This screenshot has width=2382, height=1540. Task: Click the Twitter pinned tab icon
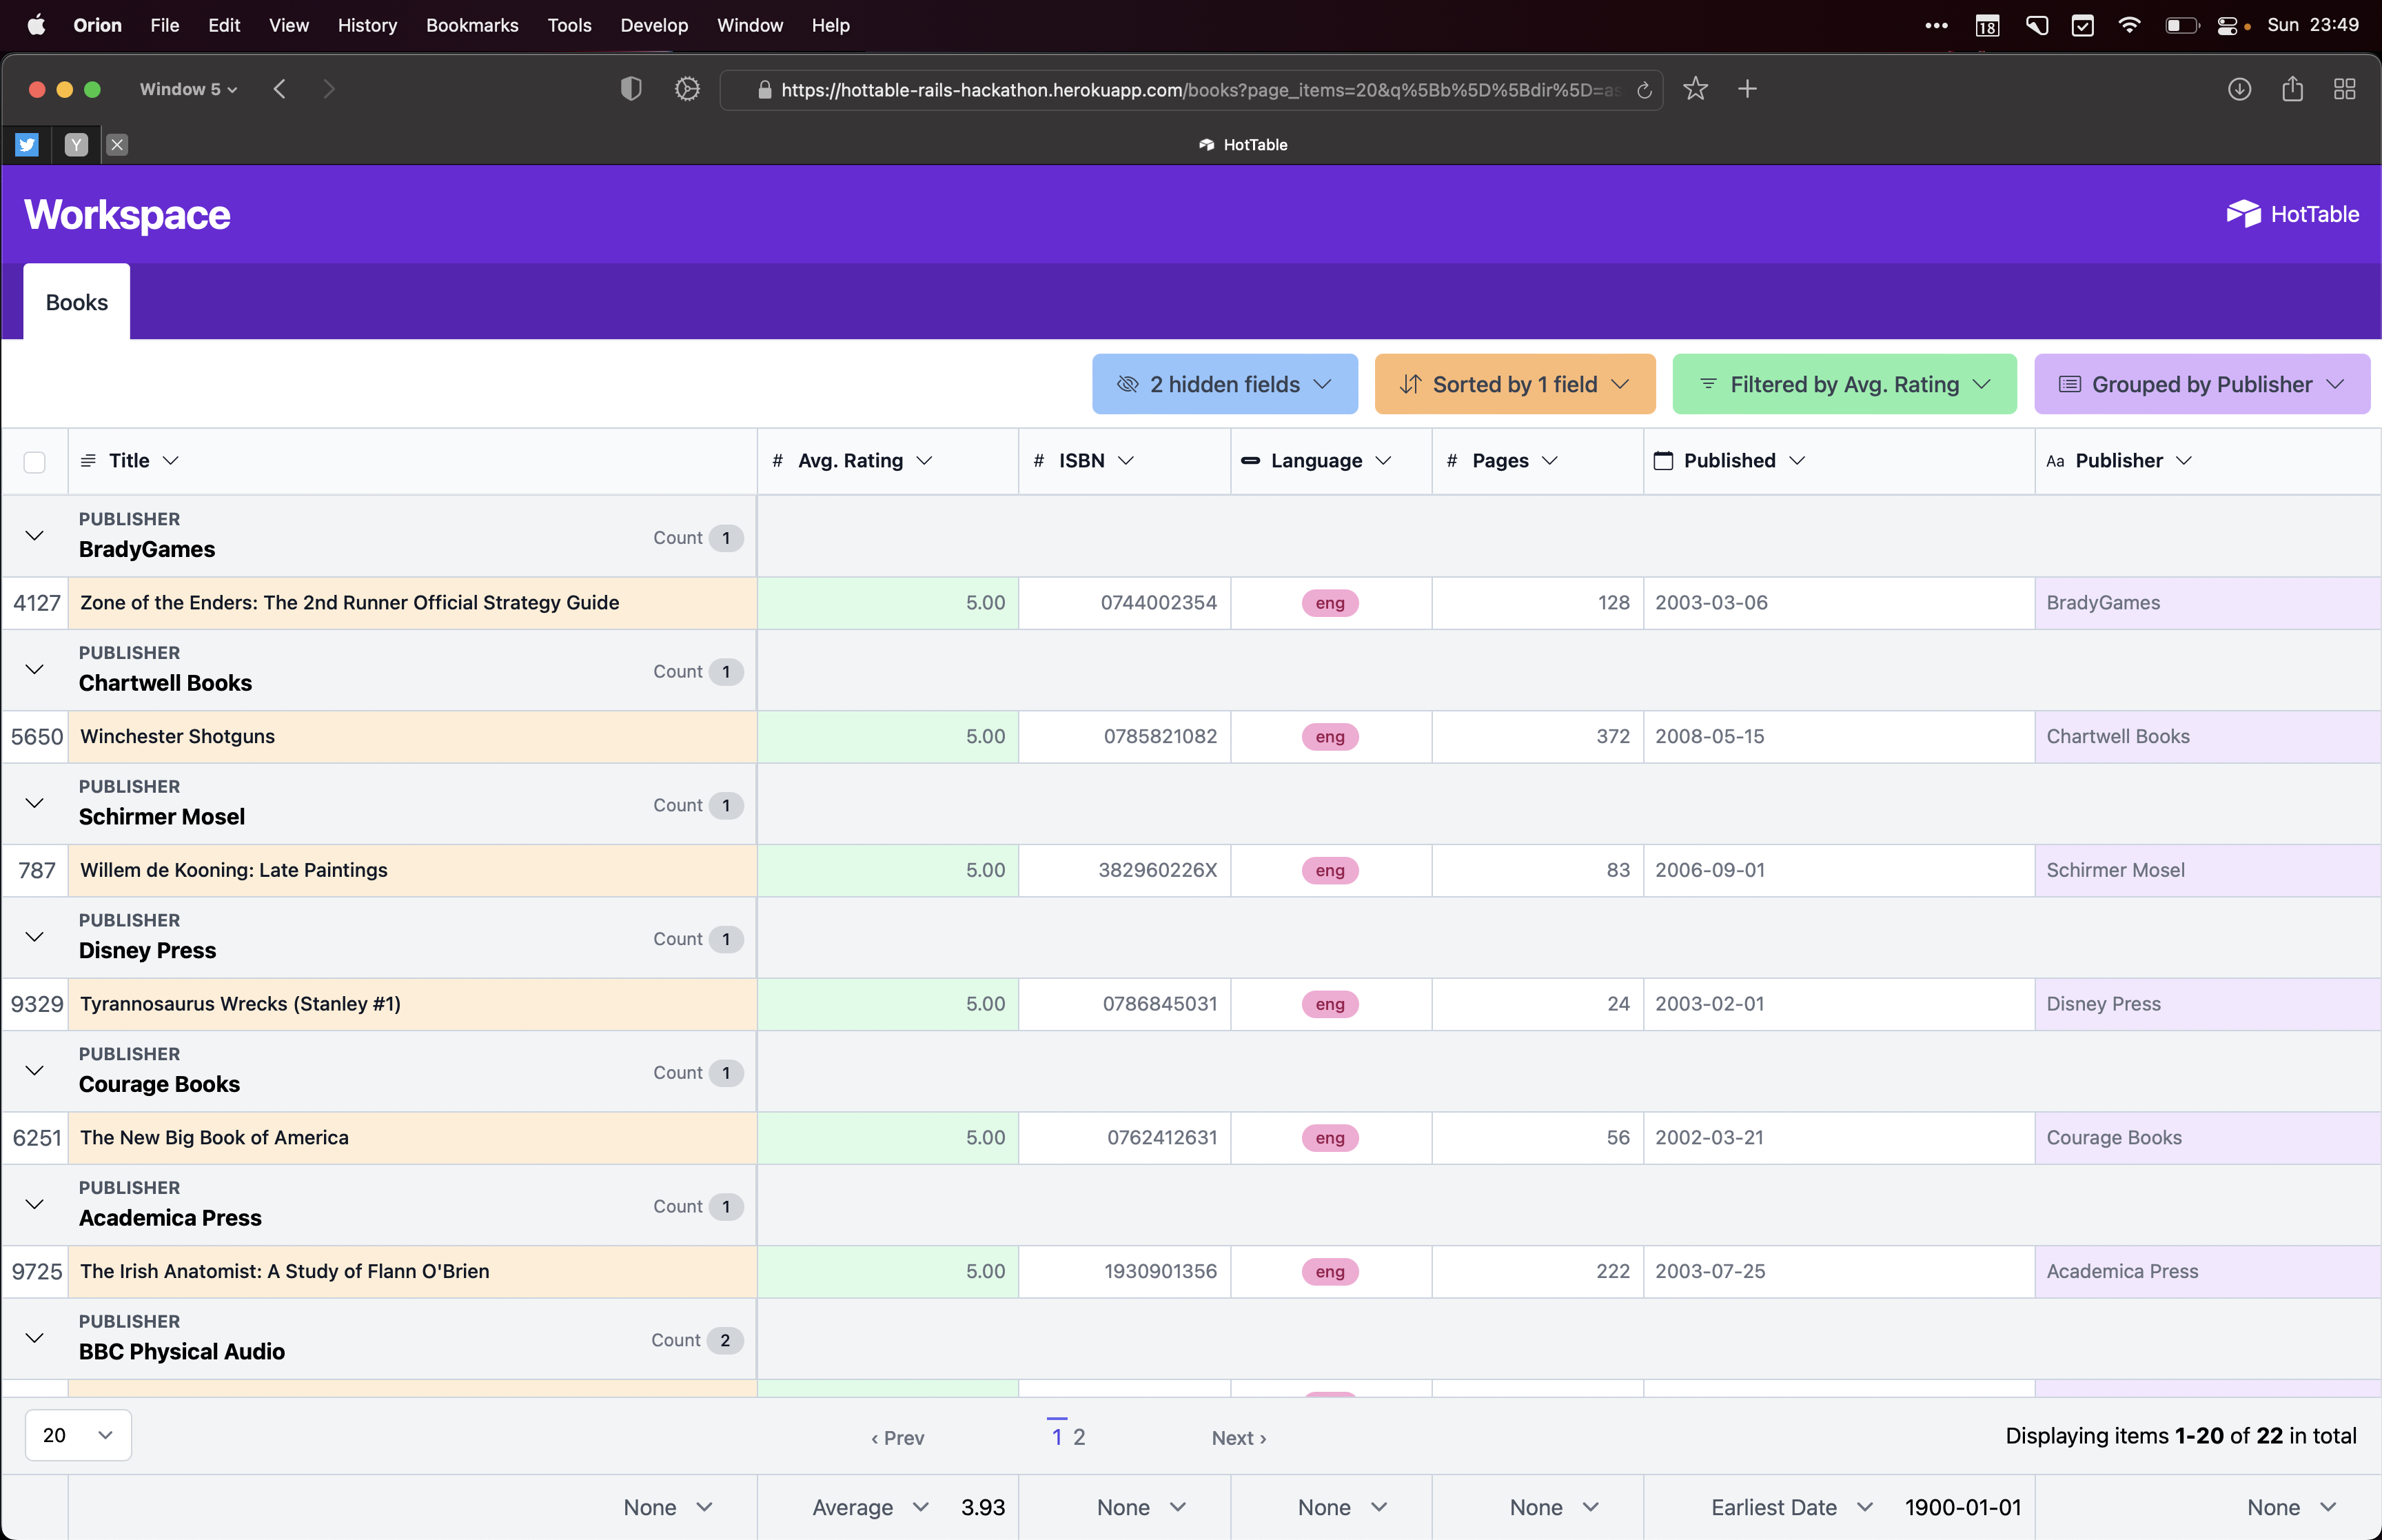(27, 145)
